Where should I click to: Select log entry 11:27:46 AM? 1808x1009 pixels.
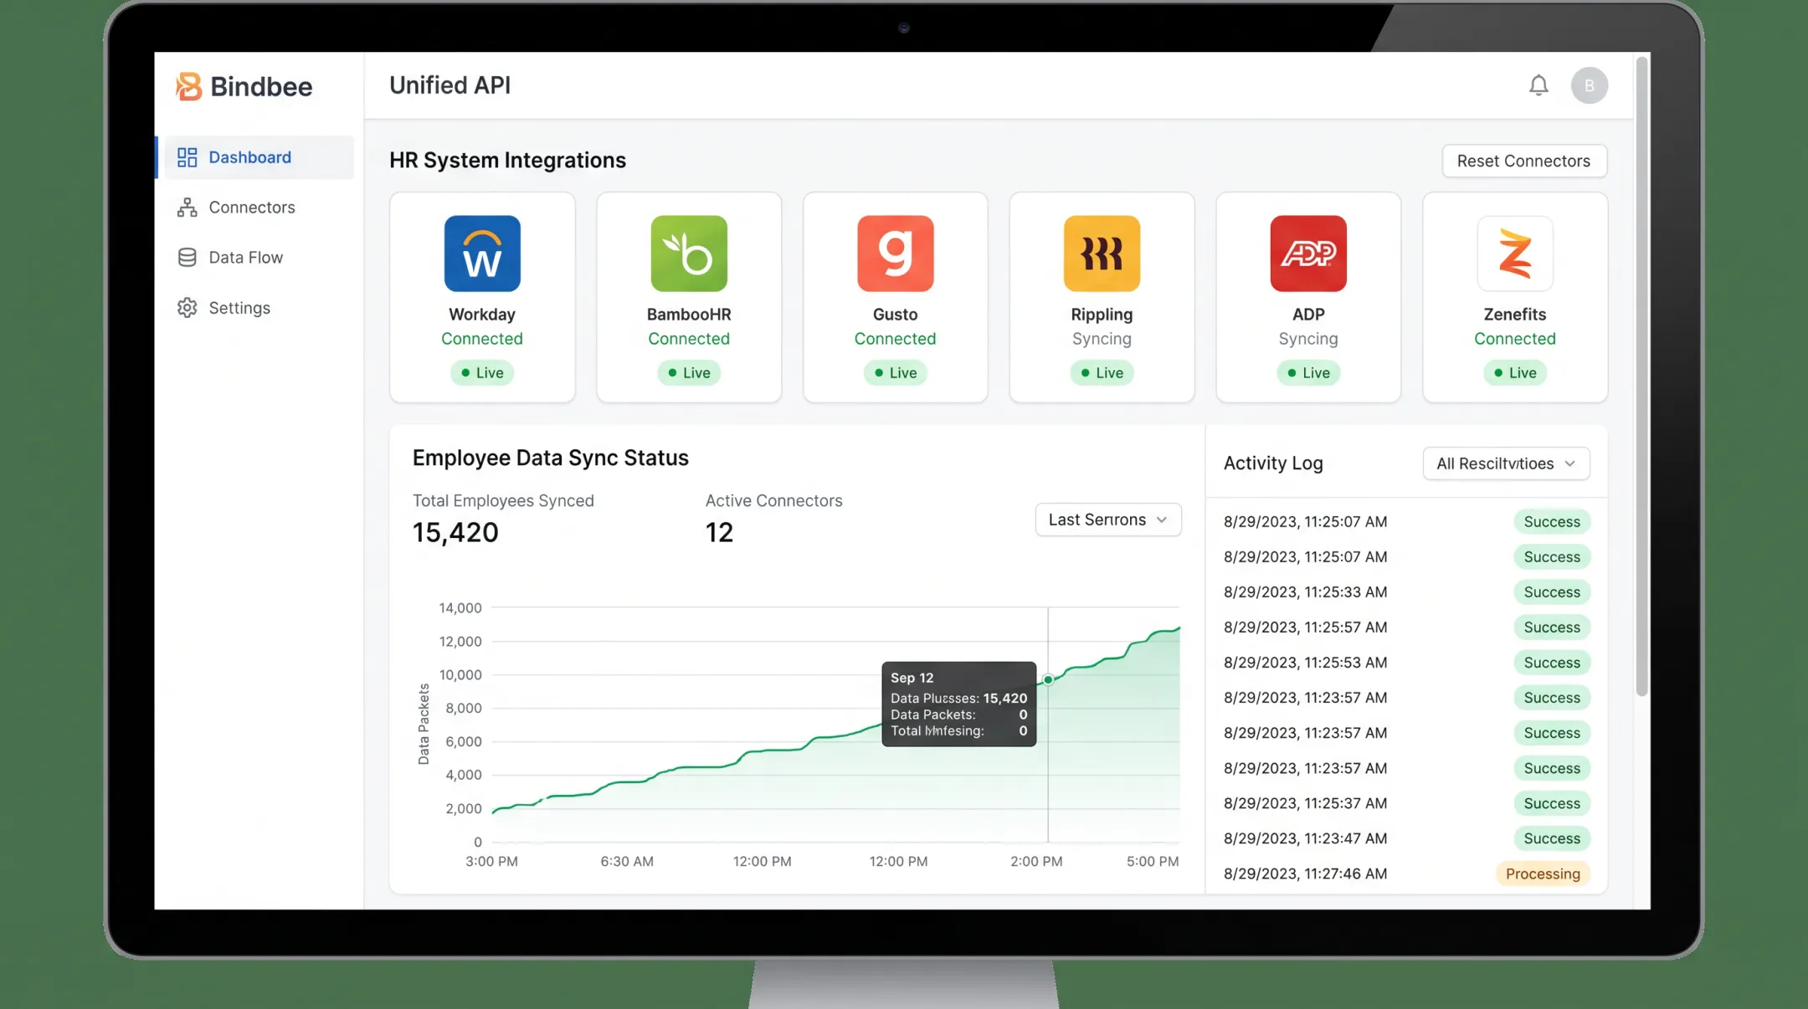pyautogui.click(x=1406, y=873)
